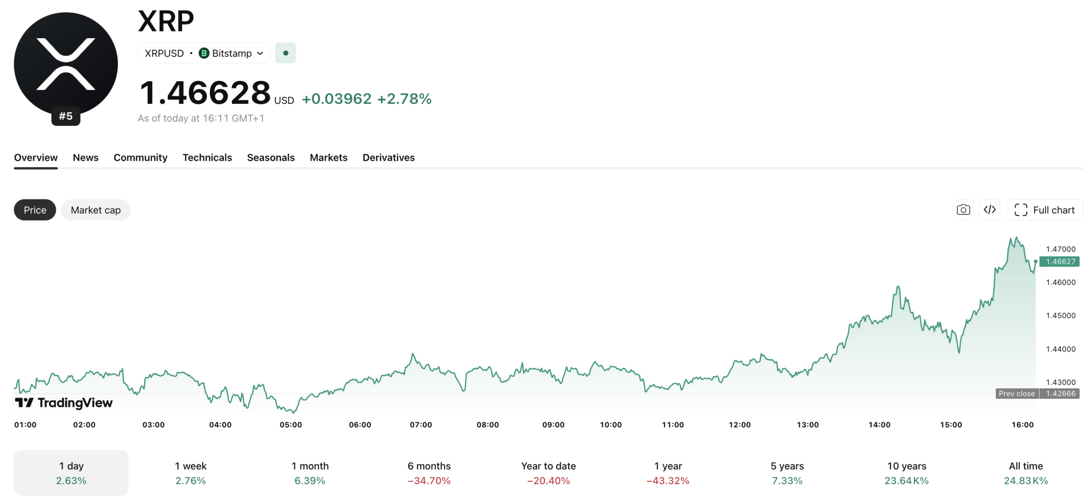Click the Prev close label on chart
The image size is (1087, 498).
(x=1017, y=394)
